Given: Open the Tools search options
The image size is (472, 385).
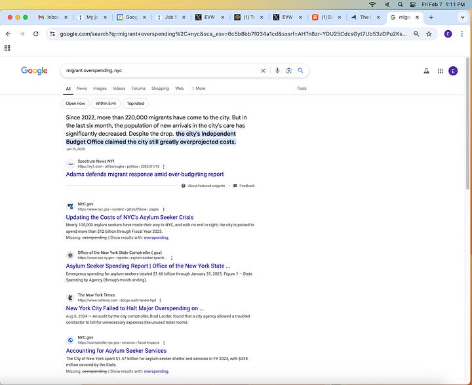Looking at the screenshot, I should point(302,89).
